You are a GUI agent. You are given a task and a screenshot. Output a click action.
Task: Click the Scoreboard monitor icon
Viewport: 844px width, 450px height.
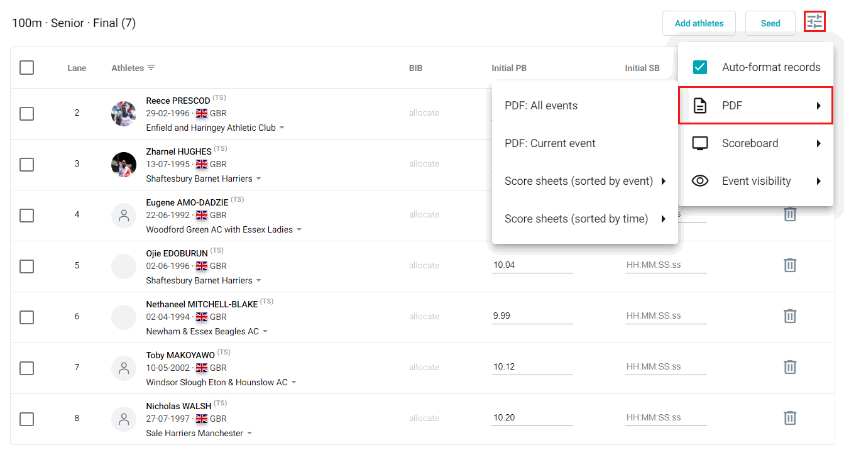coord(699,143)
